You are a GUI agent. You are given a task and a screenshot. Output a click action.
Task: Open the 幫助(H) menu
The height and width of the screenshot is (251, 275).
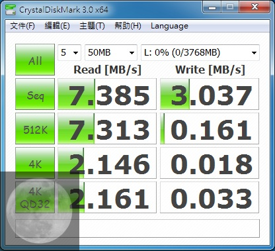pos(128,26)
